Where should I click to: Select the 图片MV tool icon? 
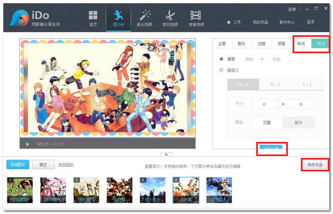pos(119,18)
